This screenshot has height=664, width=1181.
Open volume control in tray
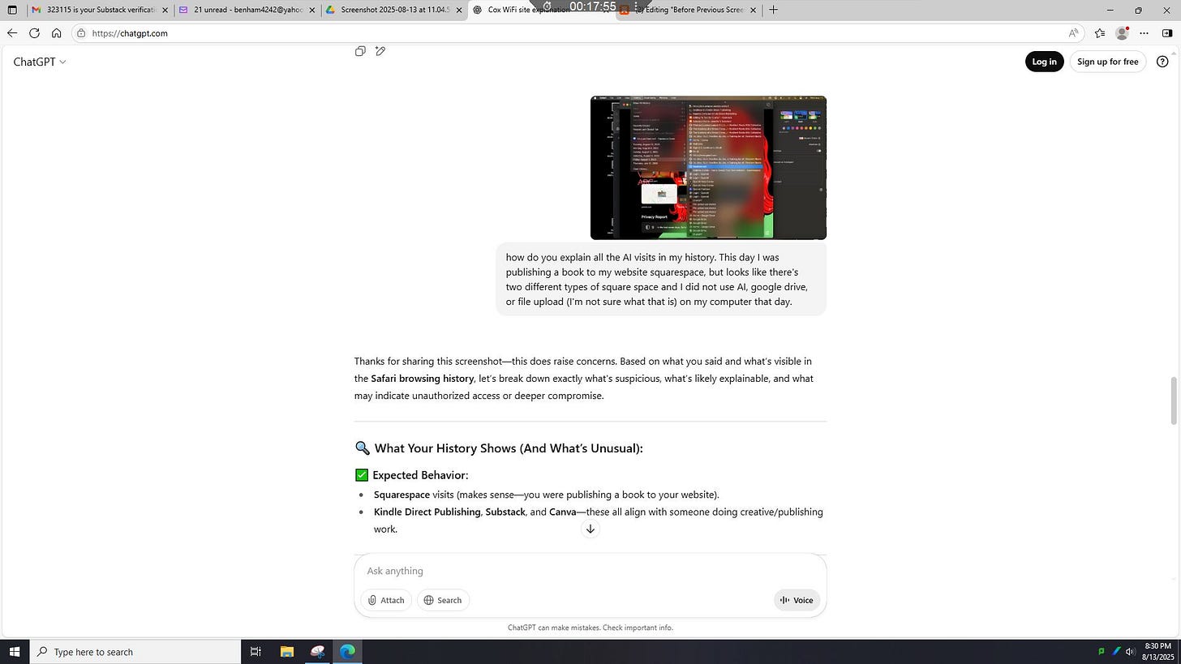pyautogui.click(x=1131, y=652)
